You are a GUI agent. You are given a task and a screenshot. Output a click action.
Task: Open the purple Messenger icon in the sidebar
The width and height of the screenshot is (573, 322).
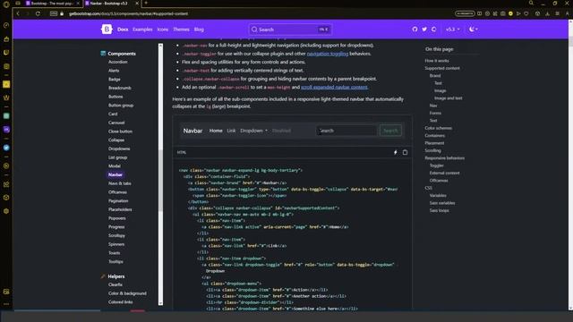(6, 129)
